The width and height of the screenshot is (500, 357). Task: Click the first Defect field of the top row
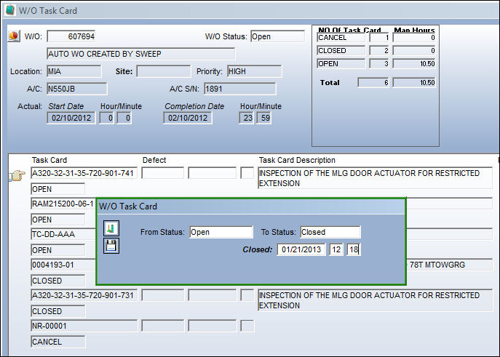click(162, 173)
